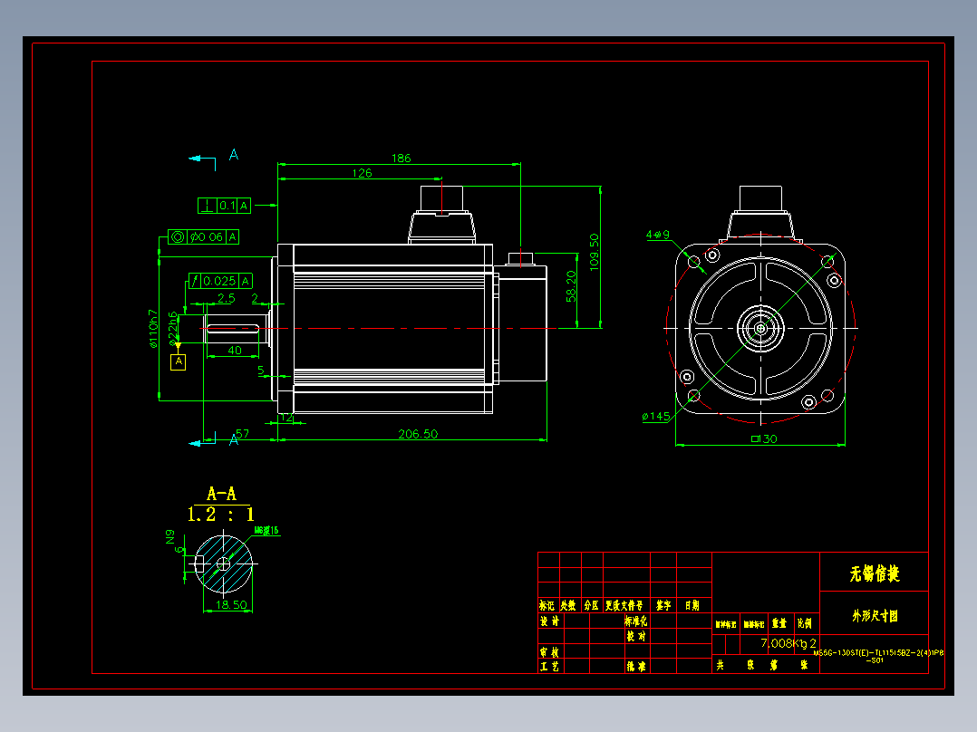Select the 186 overall length dimension
This screenshot has height=732, width=977.
pyautogui.click(x=401, y=159)
